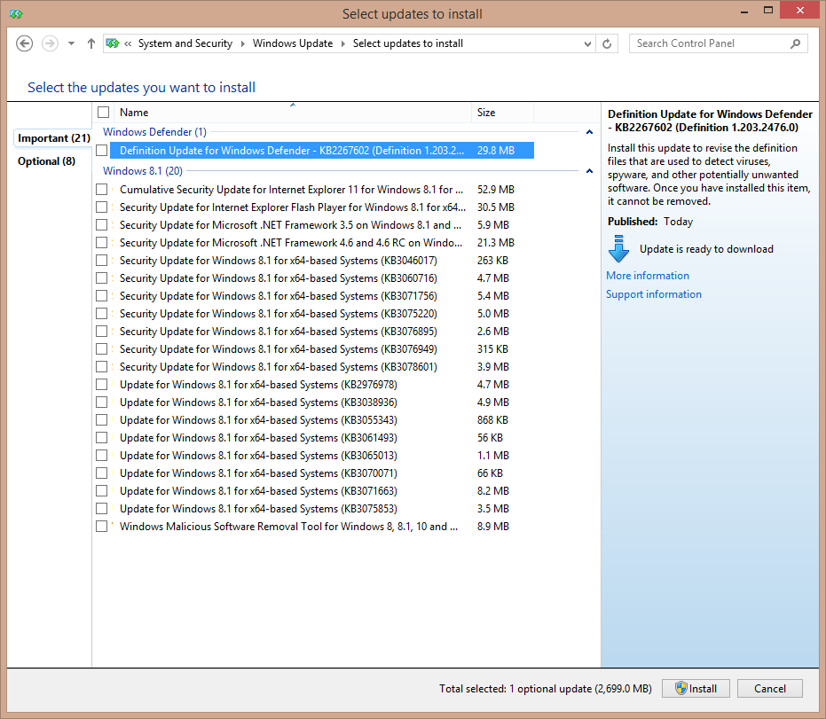The image size is (826, 719).
Task: Select Update for Windows 8.1 KB3075853 row
Action: click(322, 509)
